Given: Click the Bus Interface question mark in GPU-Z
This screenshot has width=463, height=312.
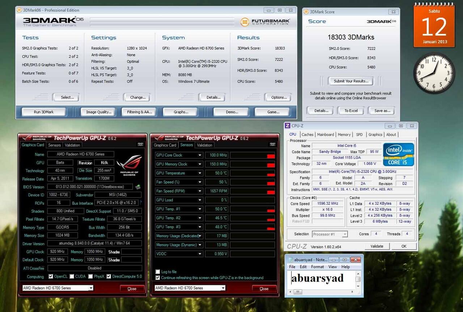Looking at the screenshot, I should click(141, 203).
